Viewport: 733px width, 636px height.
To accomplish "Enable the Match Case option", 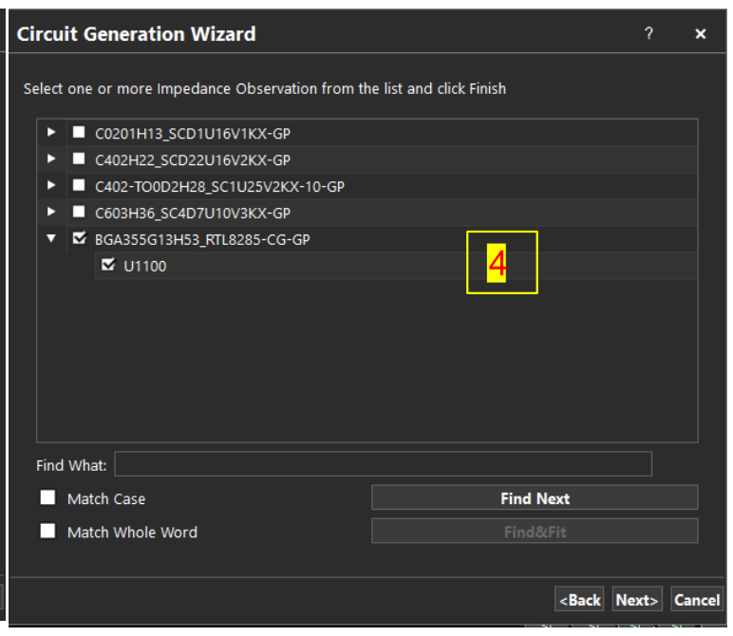I will pyautogui.click(x=47, y=497).
